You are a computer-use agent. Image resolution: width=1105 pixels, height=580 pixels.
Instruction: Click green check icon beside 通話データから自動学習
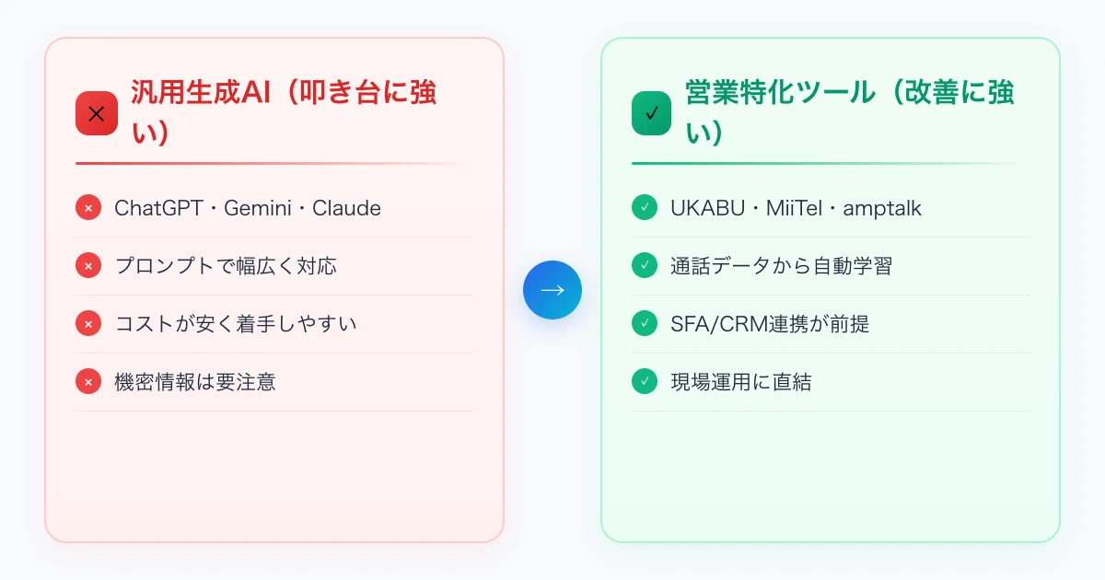(x=644, y=266)
